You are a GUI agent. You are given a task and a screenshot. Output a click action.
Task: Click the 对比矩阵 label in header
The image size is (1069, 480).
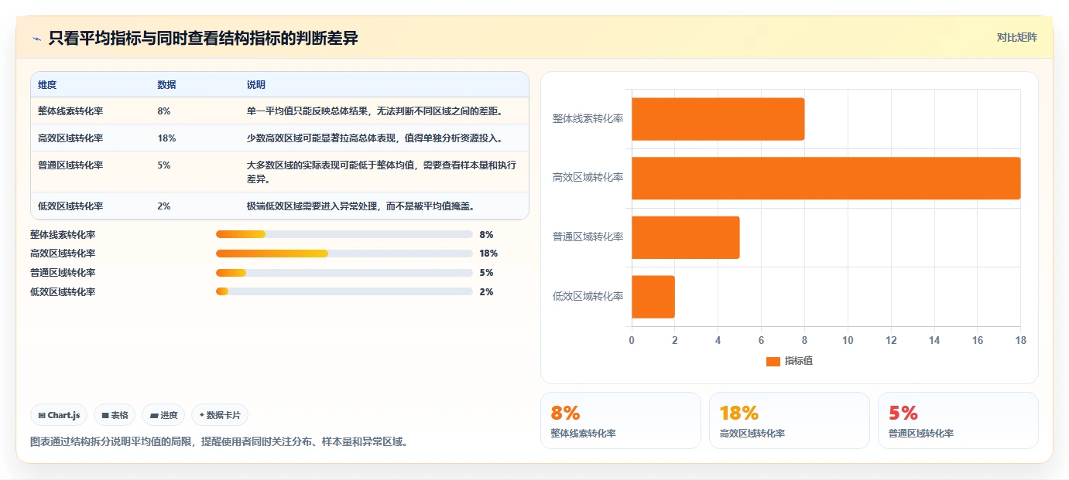(1016, 37)
